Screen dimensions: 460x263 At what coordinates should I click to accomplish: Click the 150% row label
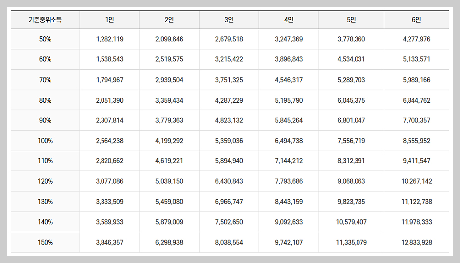pyautogui.click(x=45, y=242)
